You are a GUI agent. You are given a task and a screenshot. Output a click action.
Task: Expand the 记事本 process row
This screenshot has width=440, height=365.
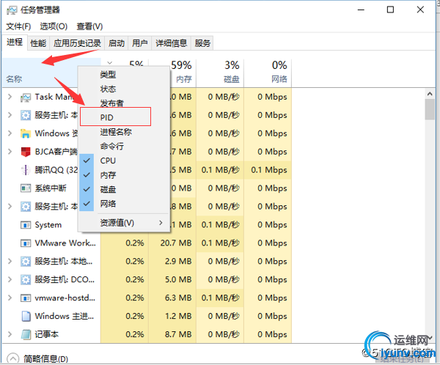point(10,334)
